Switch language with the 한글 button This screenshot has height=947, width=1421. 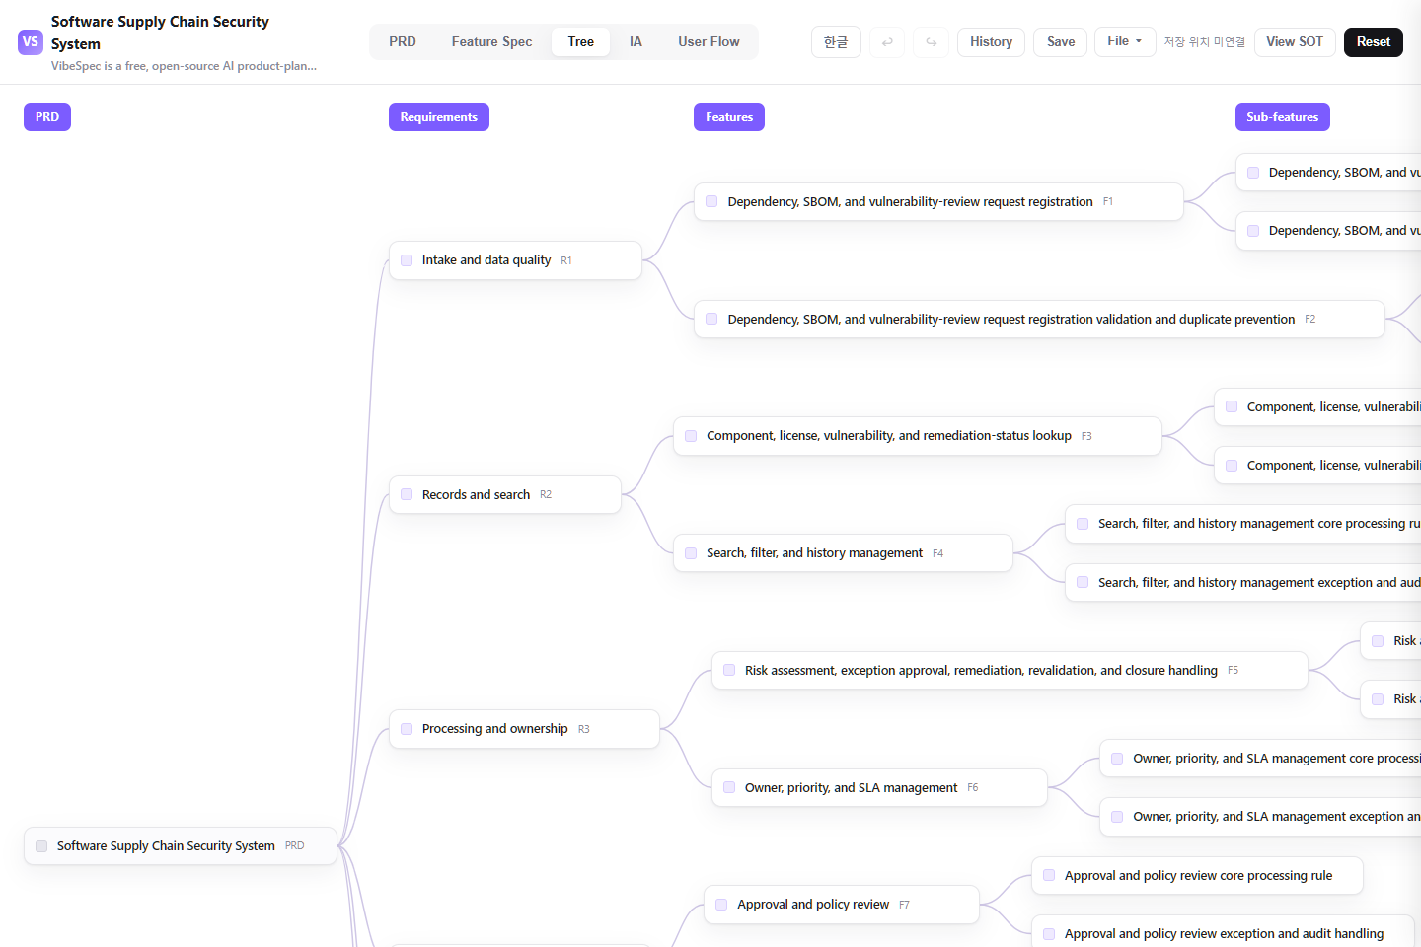[836, 42]
